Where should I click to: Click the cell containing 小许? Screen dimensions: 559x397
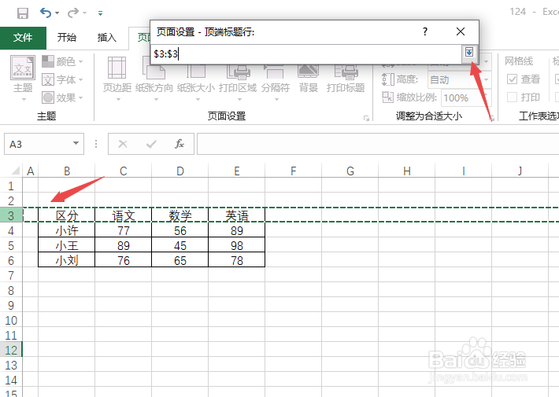coord(67,230)
